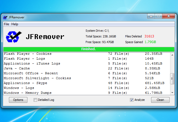
Task: Close the JFRemover window
Action: pyautogui.click(x=169, y=16)
